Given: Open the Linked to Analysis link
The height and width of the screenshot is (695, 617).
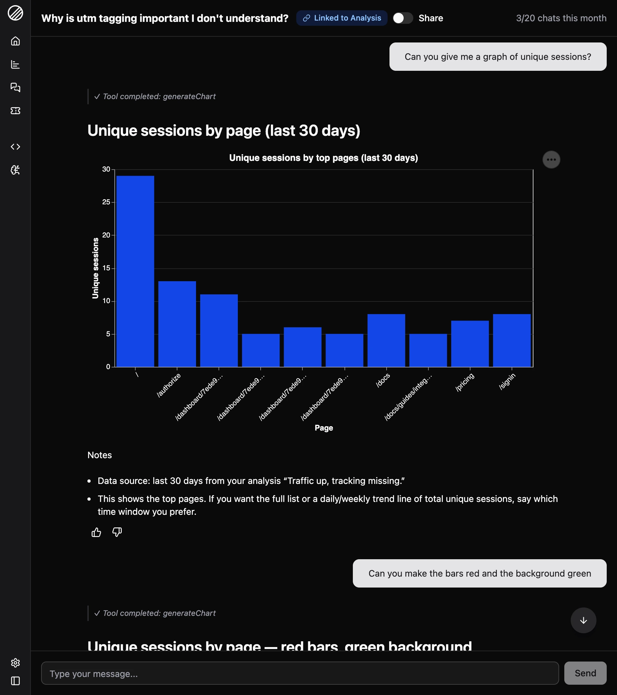Looking at the screenshot, I should pyautogui.click(x=342, y=18).
